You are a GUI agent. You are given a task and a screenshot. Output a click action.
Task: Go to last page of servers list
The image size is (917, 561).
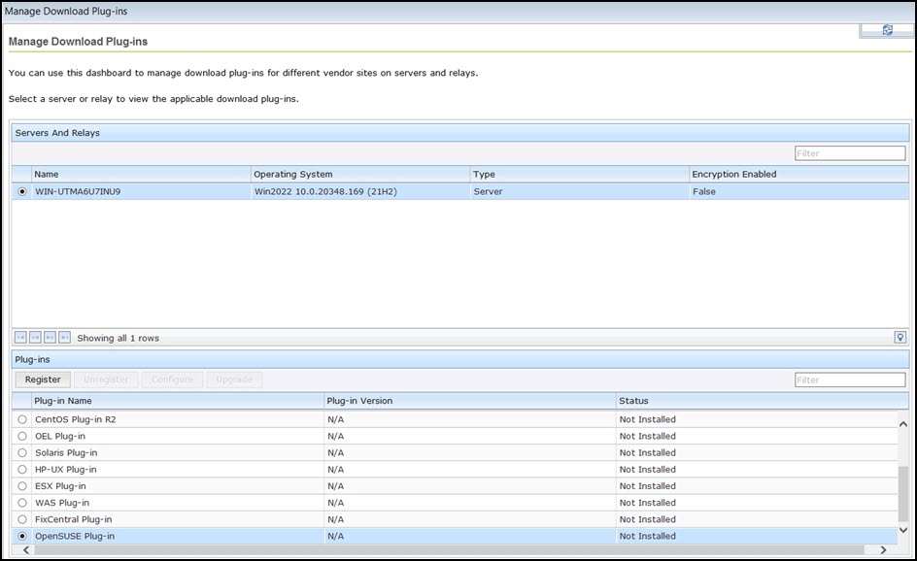(65, 338)
